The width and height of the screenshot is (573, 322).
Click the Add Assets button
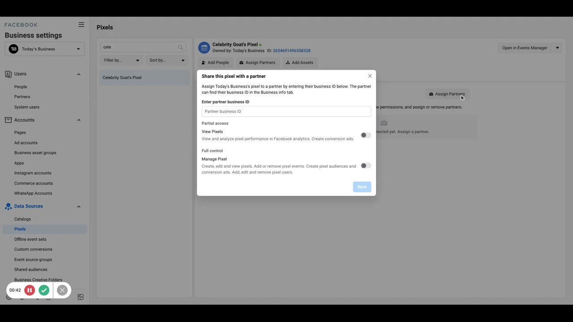[299, 63]
